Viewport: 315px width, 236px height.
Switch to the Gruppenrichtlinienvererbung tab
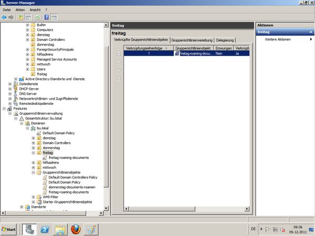pyautogui.click(x=192, y=40)
